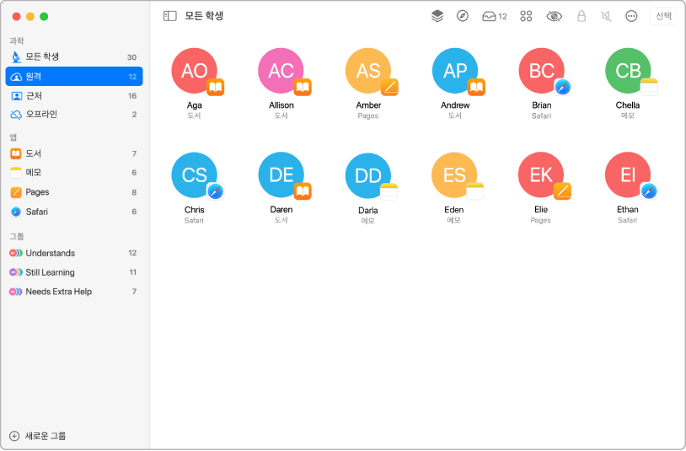Open the more options ellipsis menu
The width and height of the screenshot is (686, 451).
pyautogui.click(x=631, y=16)
